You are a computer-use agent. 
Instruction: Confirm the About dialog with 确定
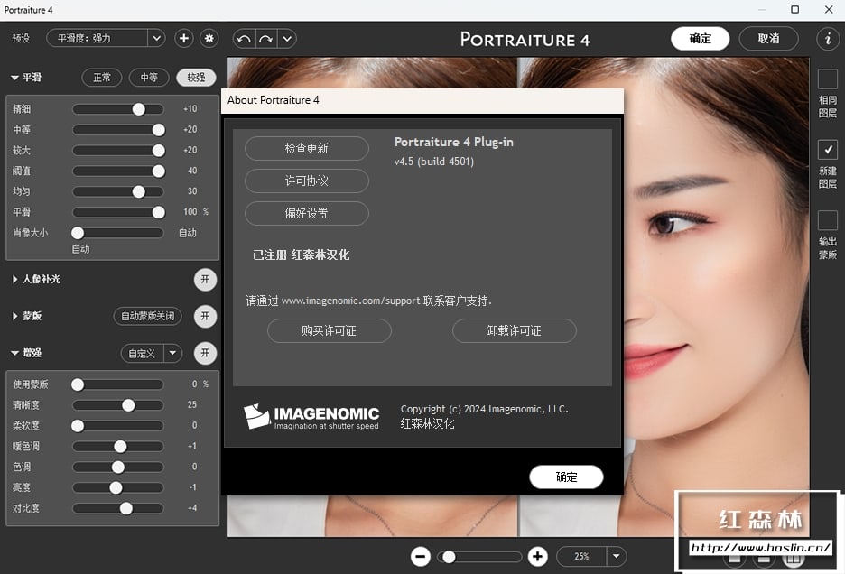[x=566, y=477]
